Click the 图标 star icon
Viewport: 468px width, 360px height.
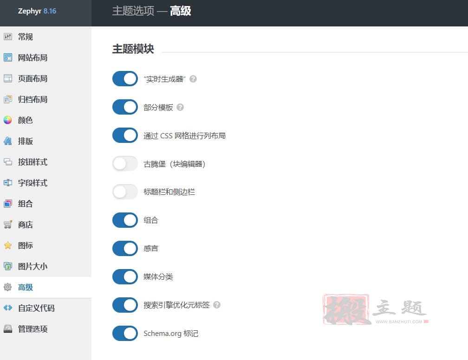[x=8, y=245]
